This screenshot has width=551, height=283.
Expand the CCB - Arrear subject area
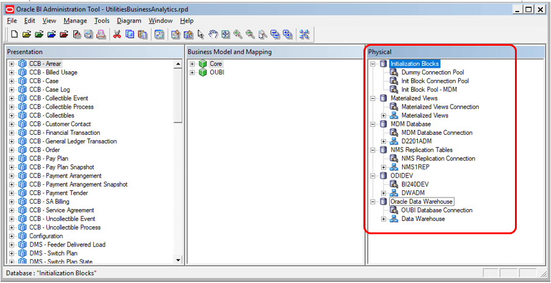(x=12, y=64)
